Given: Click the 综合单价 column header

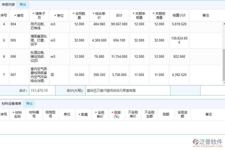Looking at the screenshot, I should point(99,15).
